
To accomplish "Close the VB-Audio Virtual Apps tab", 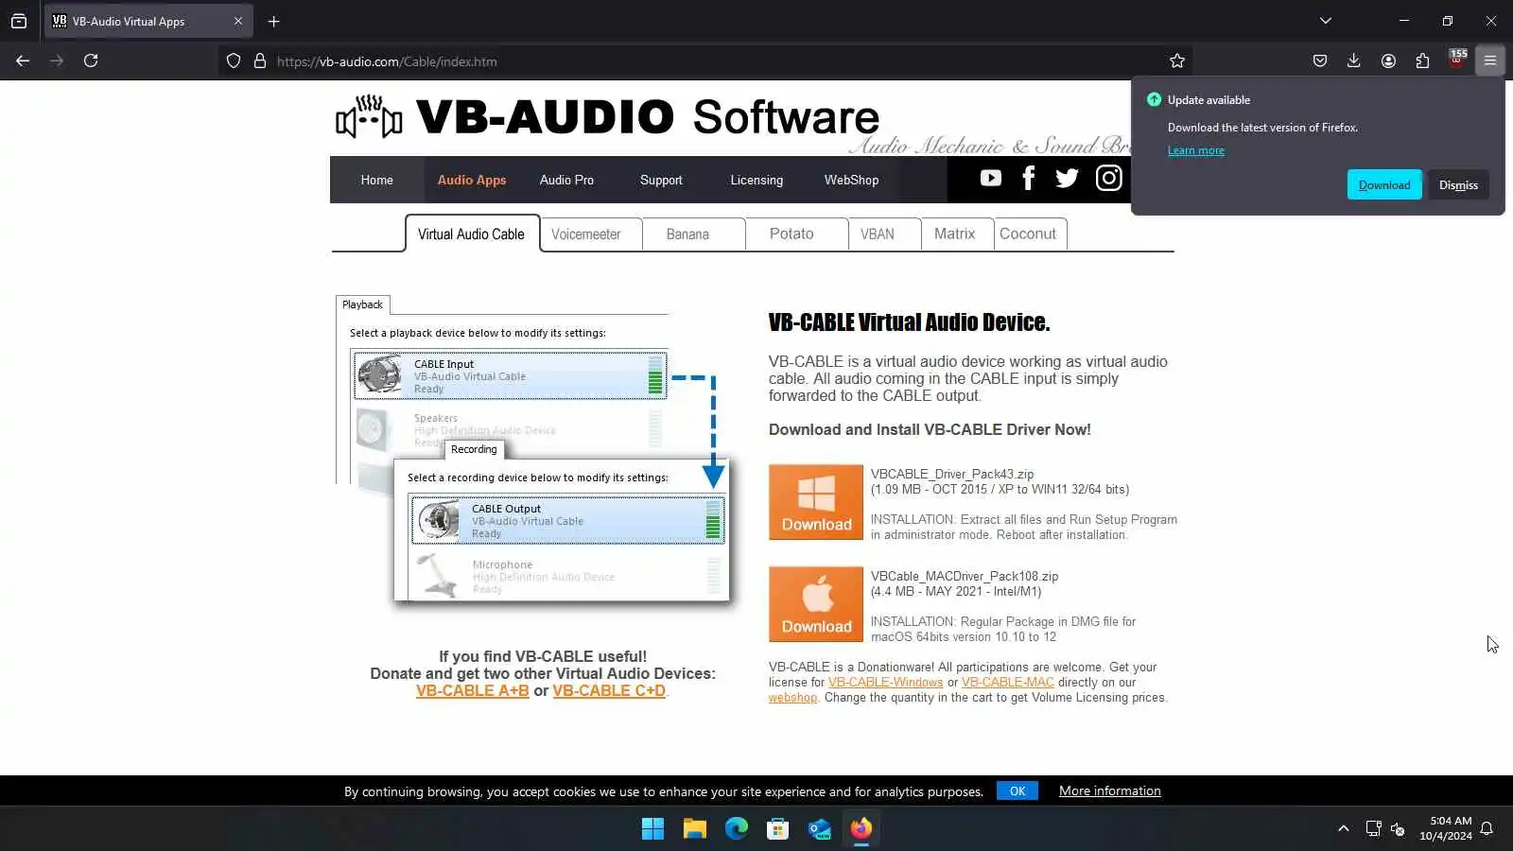I will pos(238,21).
